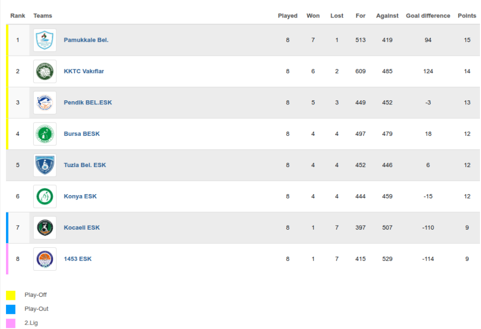
Task: Click the Pamukkale Bel. team logo
Action: click(x=45, y=40)
